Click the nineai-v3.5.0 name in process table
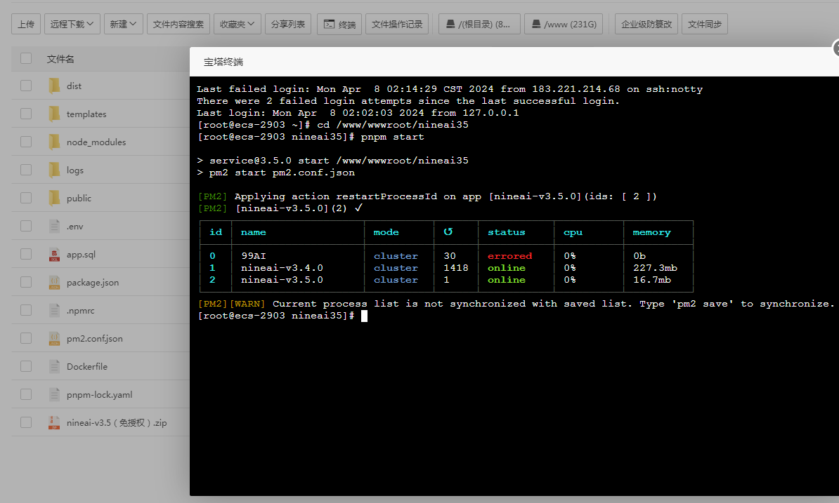Screen dimensions: 839x503 282,280
